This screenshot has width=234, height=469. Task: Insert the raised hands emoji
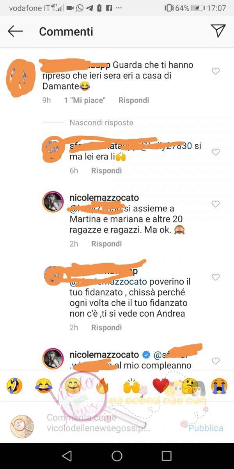tap(131, 386)
